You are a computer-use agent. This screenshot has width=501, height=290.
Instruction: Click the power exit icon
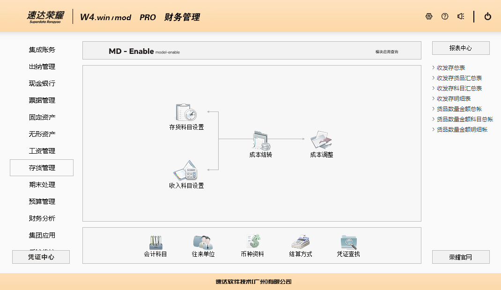488,16
